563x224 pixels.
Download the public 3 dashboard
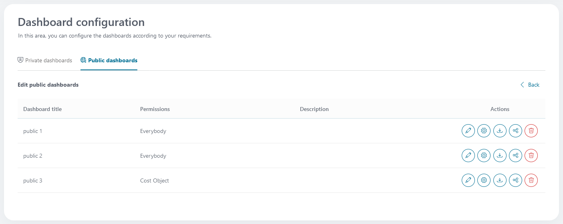coord(500,180)
